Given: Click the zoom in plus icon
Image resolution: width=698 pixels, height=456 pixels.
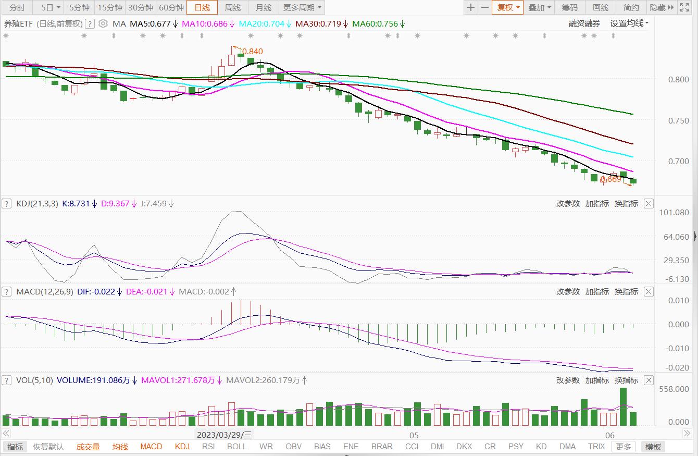Looking at the screenshot, I should pos(471,7).
